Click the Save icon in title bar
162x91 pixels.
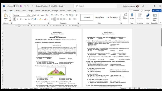pyautogui.click(x=21, y=6)
